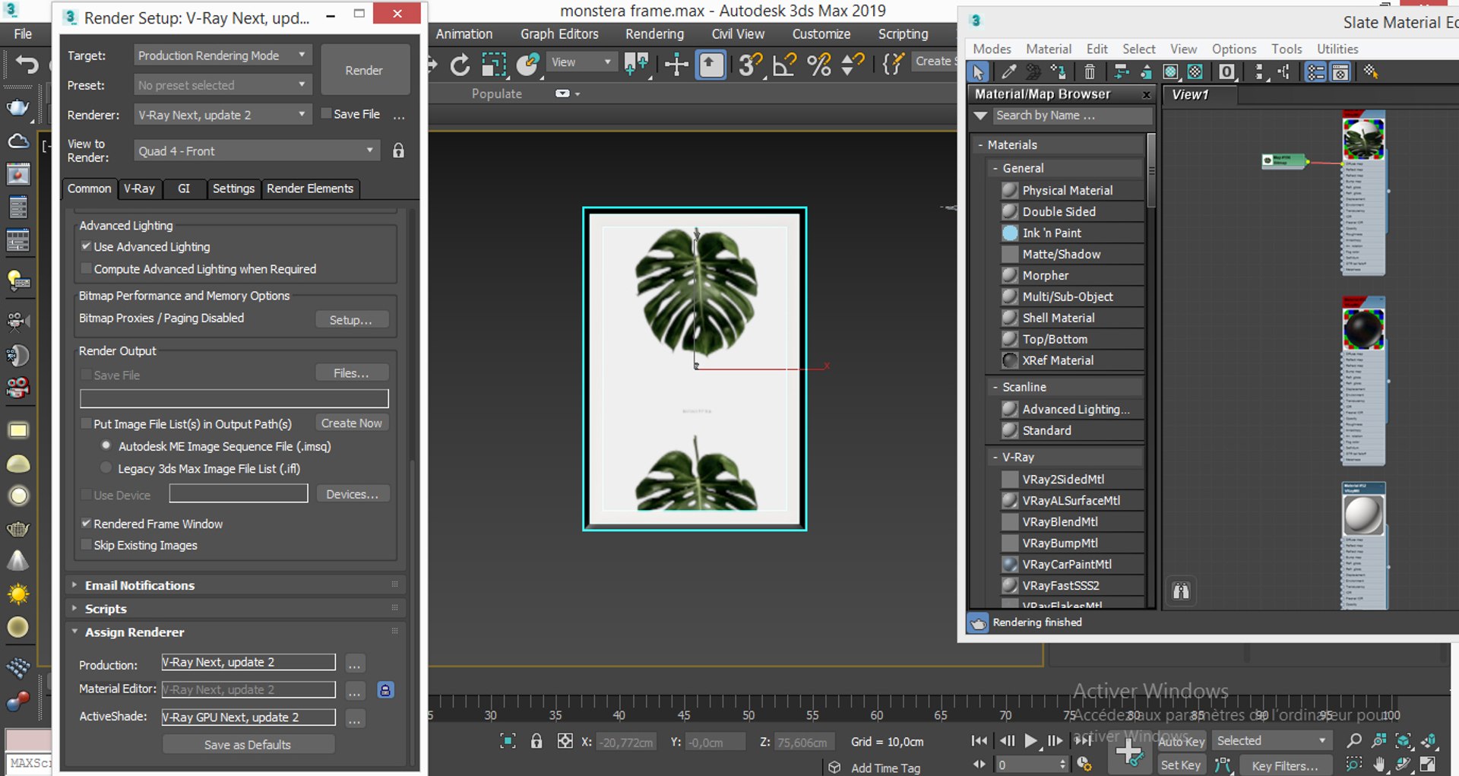The image size is (1459, 776).
Task: Click the lock viewport icon in Render Setup
Action: point(398,150)
